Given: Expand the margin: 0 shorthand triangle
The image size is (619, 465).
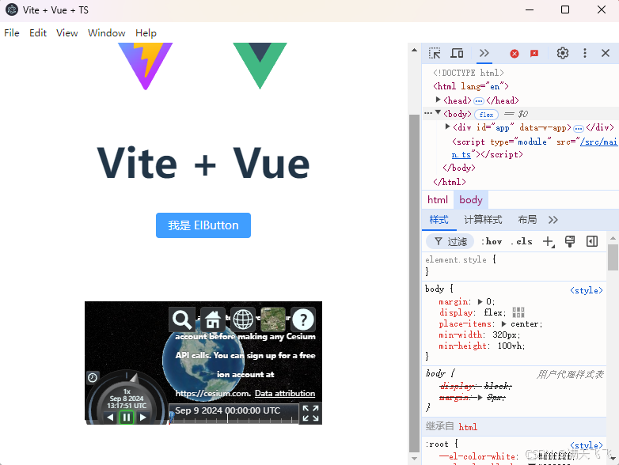Looking at the screenshot, I should pos(480,302).
